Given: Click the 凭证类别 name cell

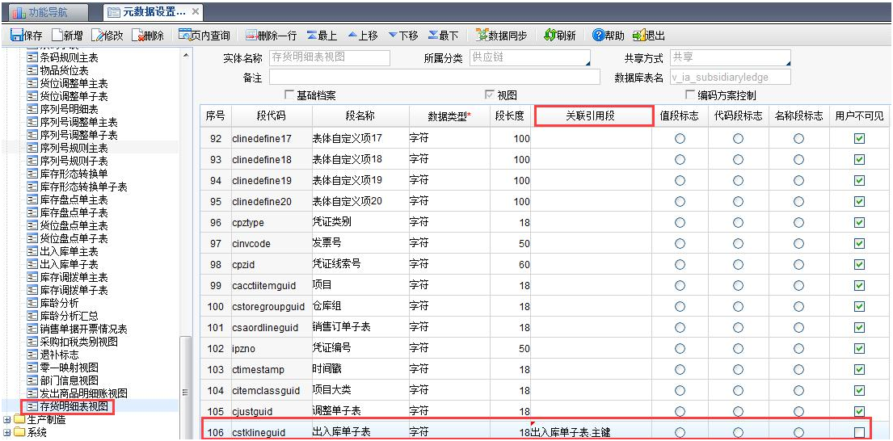Looking at the screenshot, I should 360,222.
